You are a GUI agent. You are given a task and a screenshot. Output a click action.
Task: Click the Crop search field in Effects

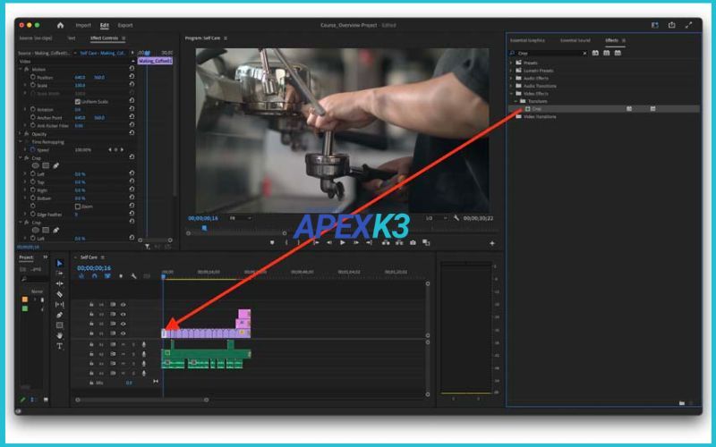pos(548,53)
